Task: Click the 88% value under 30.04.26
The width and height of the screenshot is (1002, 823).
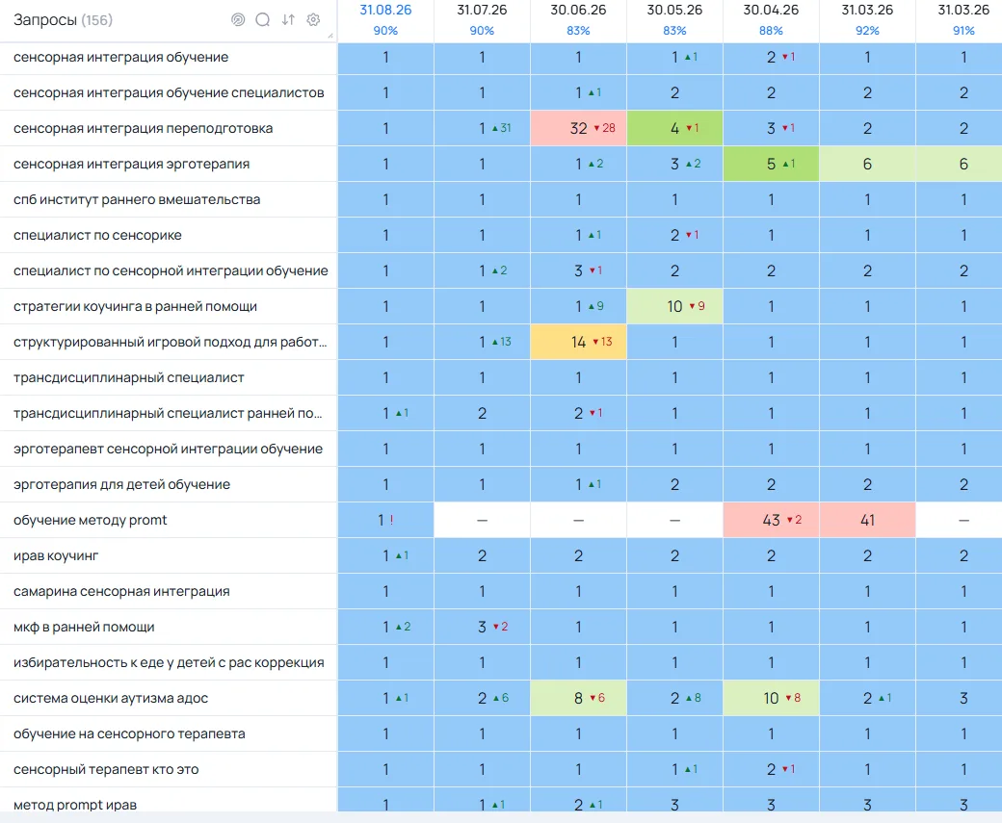Action: 771,31
